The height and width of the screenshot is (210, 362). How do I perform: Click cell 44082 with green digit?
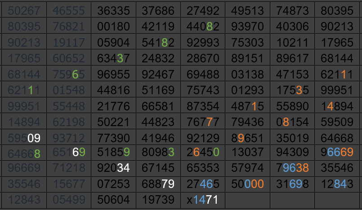pyautogui.click(x=203, y=26)
